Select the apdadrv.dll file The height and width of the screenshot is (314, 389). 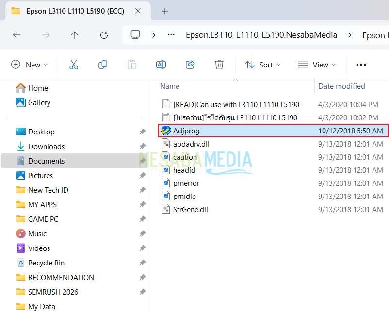tap(191, 144)
